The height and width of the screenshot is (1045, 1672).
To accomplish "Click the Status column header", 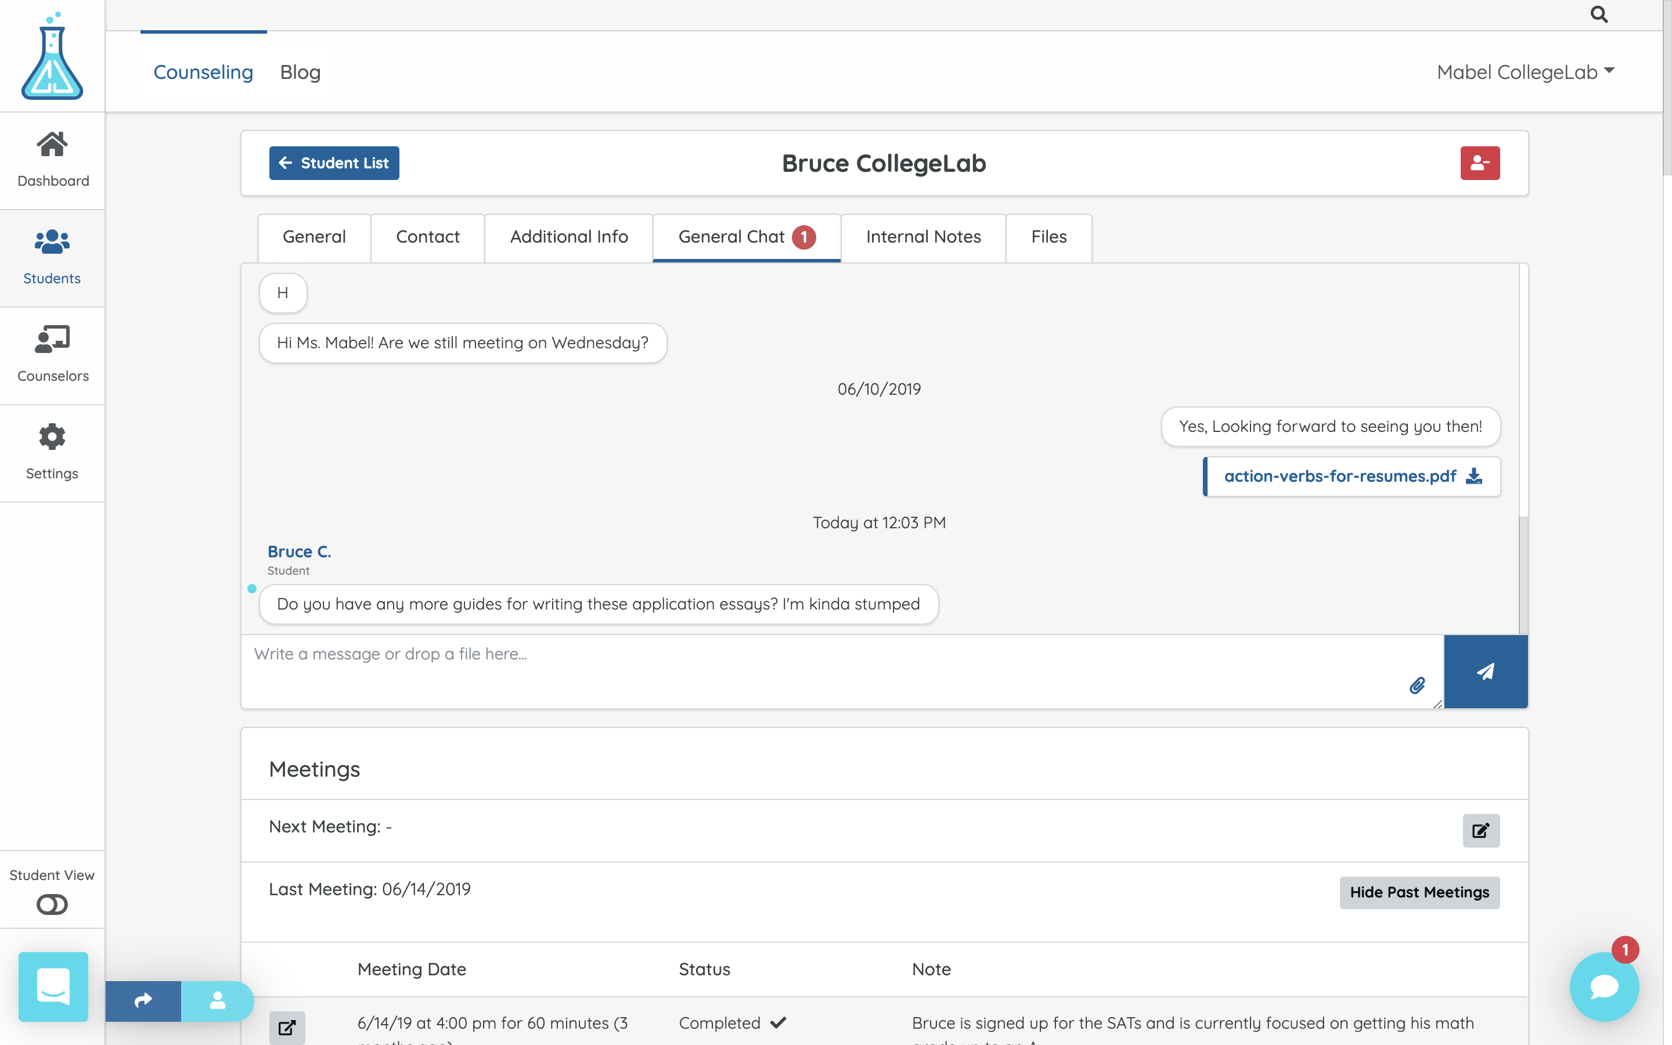I will coord(704,969).
